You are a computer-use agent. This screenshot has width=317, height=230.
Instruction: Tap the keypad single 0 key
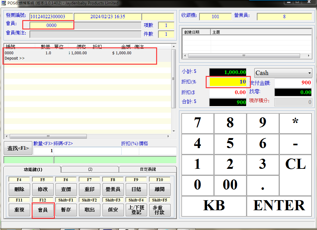pyautogui.click(x=198, y=185)
